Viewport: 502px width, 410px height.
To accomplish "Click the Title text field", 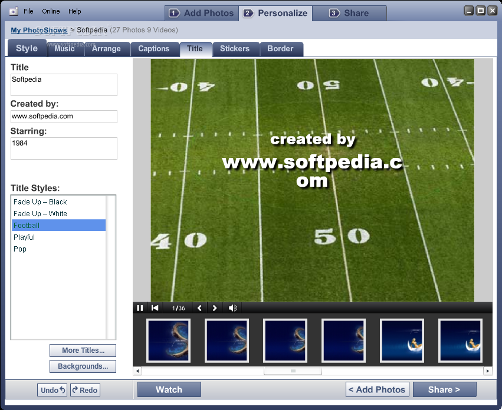I will 64,85.
